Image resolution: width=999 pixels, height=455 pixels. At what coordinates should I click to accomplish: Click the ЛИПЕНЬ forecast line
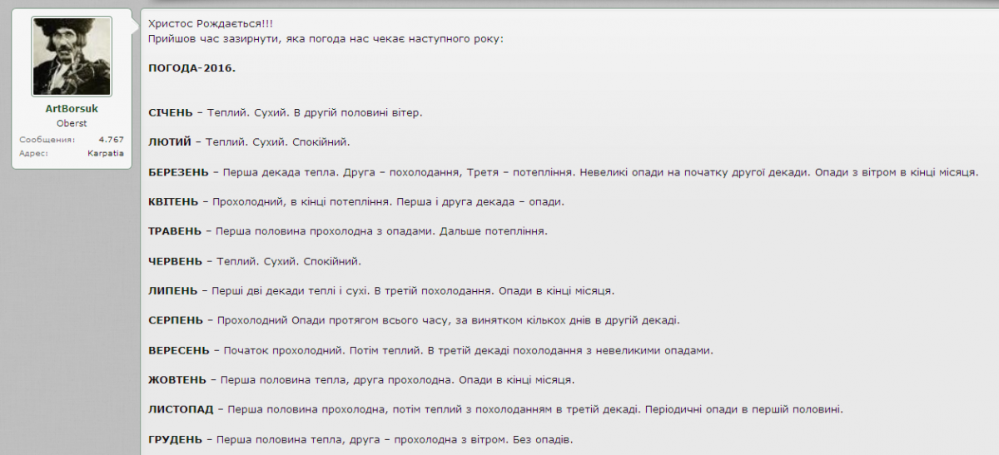click(x=381, y=290)
